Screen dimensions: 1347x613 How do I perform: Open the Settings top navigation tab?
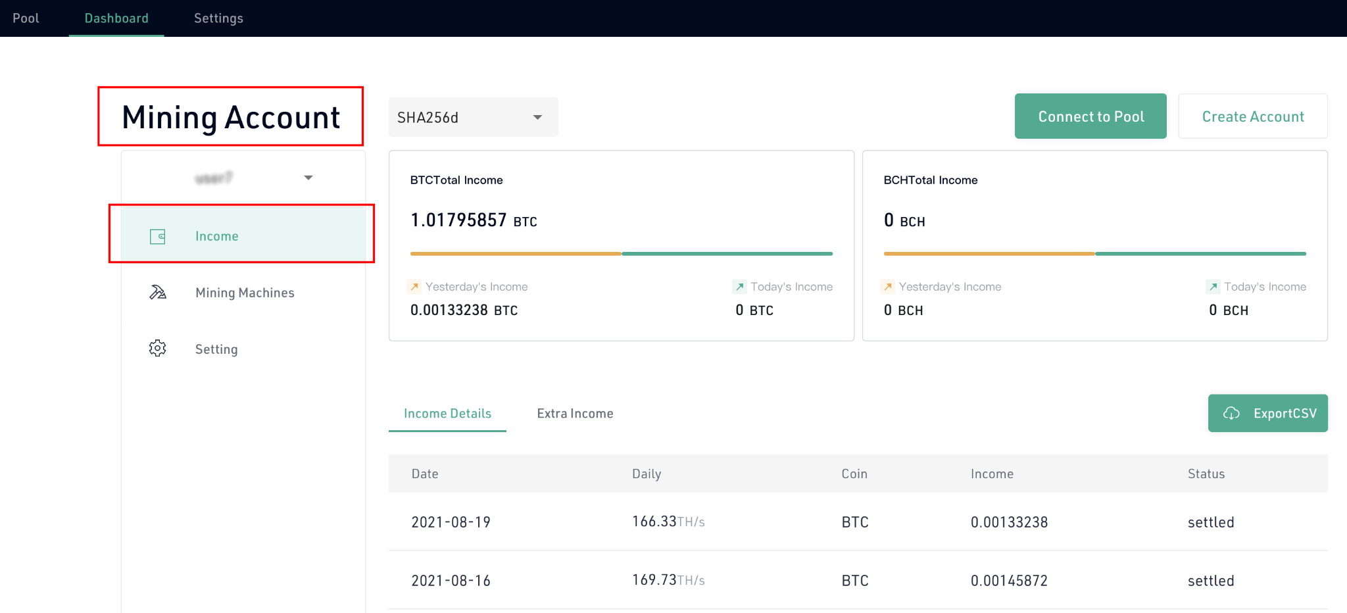218,18
